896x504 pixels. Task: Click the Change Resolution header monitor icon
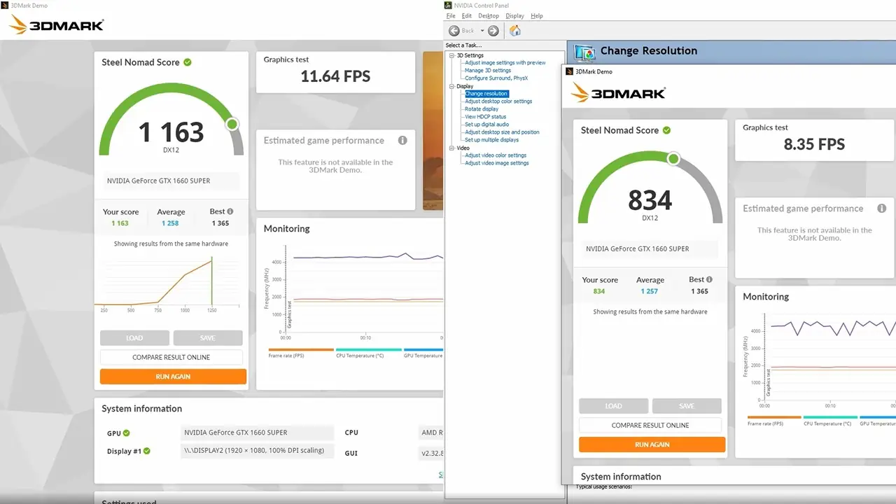coord(584,52)
